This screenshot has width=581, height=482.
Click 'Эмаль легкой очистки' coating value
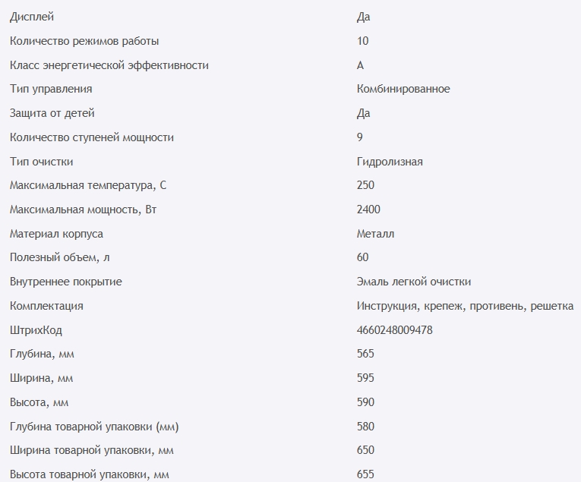click(x=414, y=282)
